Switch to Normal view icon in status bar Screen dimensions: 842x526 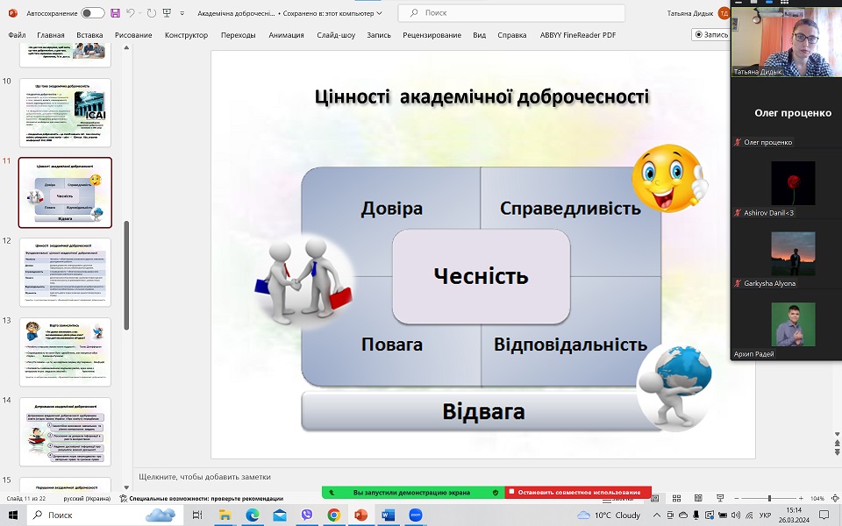[x=655, y=499]
